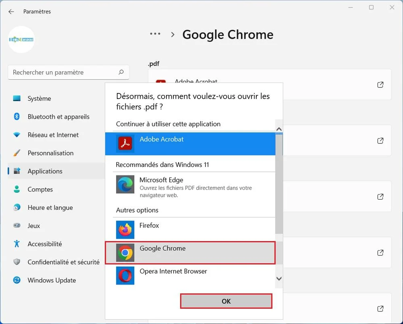This screenshot has height=324, width=403.
Task: Go back with the Paramètres arrow
Action: coord(11,12)
